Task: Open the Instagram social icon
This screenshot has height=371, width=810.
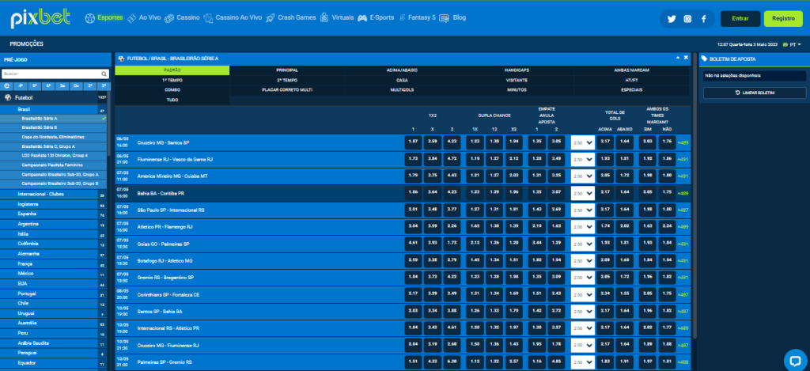Action: point(687,19)
